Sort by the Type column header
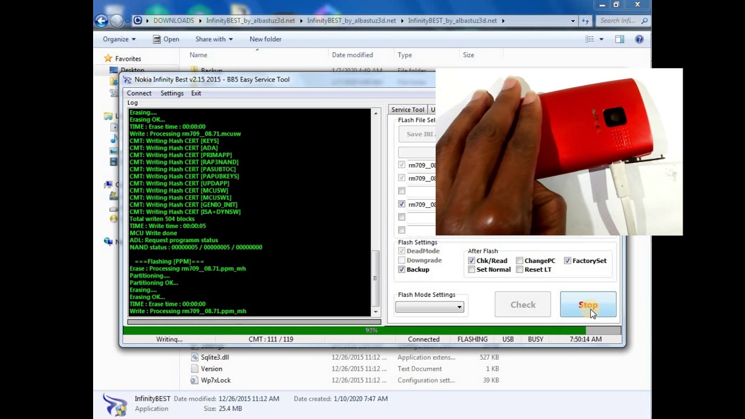 tap(405, 55)
